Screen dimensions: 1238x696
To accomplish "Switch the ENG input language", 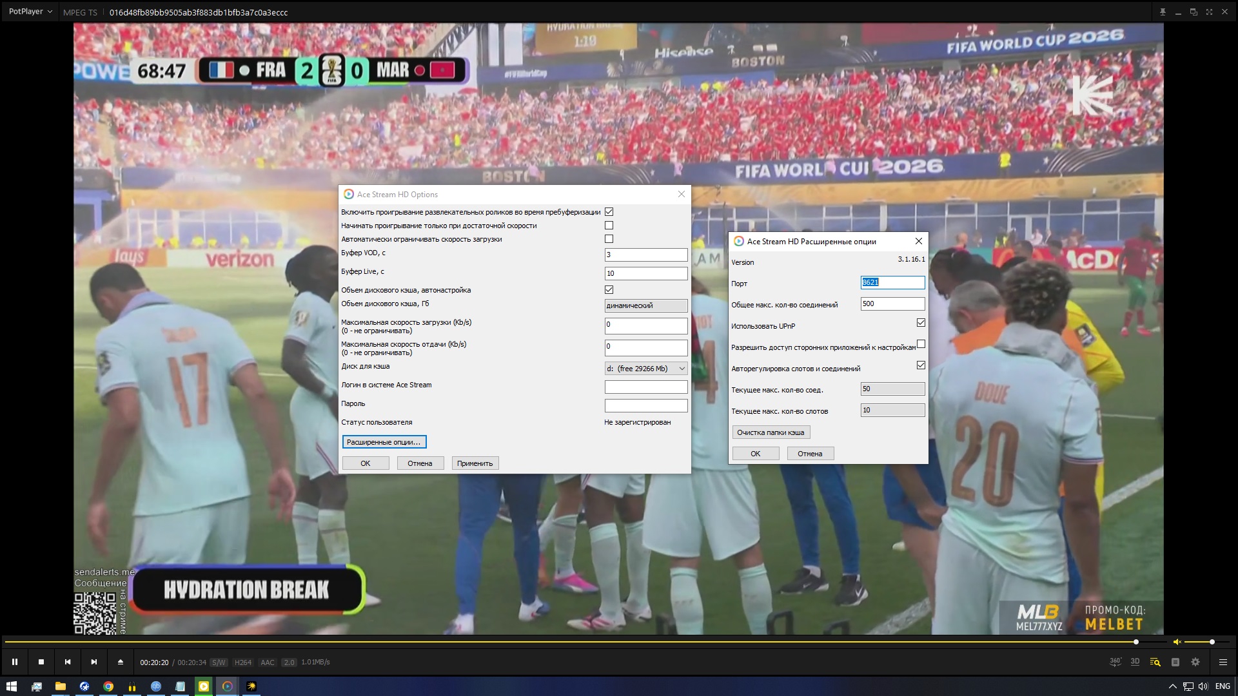I will click(x=1223, y=686).
